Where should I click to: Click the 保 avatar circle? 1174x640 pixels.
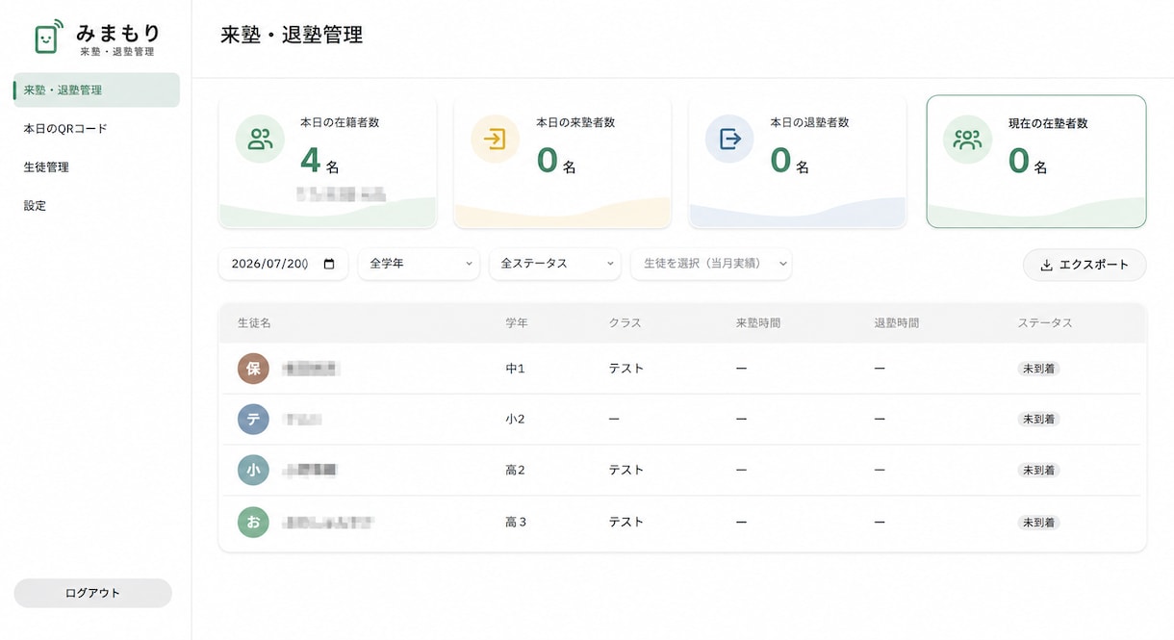click(253, 369)
